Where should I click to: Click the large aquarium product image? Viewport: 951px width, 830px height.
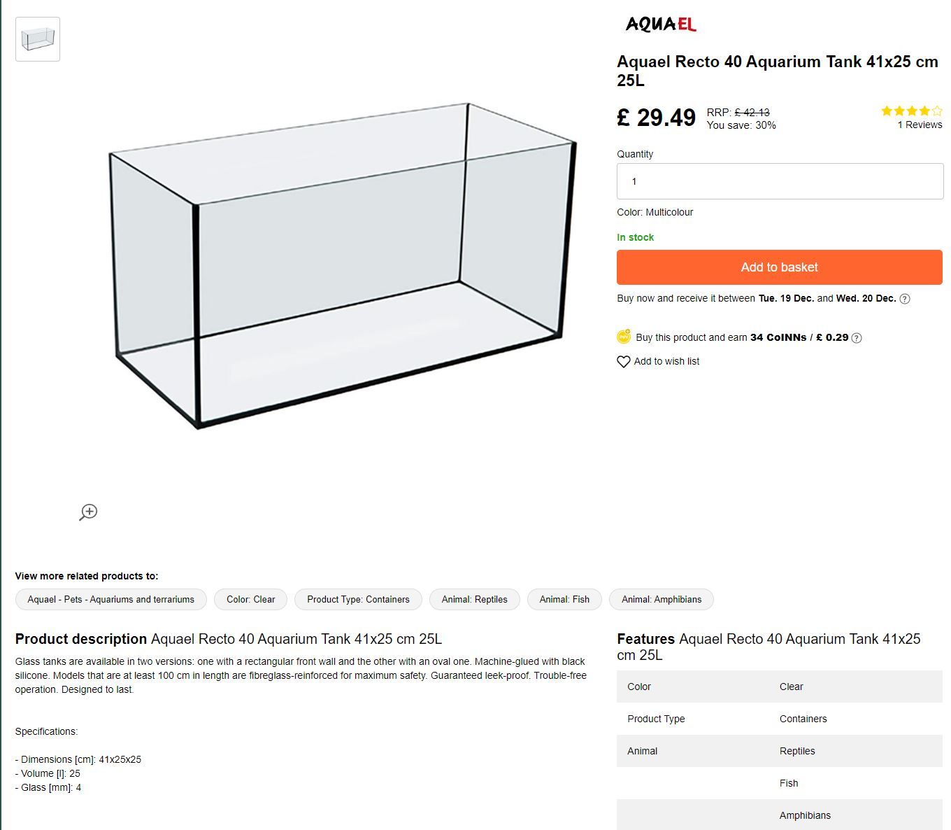click(x=343, y=266)
